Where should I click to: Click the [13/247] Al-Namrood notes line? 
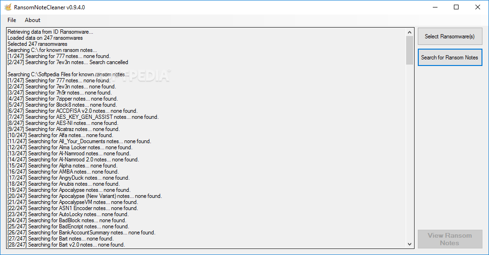tap(69, 153)
